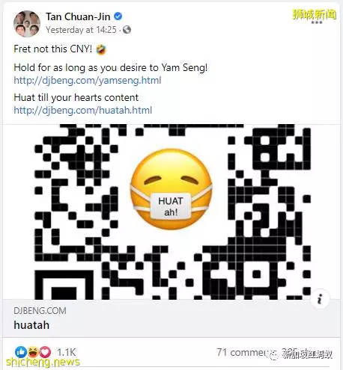Click the Haha reaction icon
The width and height of the screenshot is (343, 370).
(x=33, y=352)
